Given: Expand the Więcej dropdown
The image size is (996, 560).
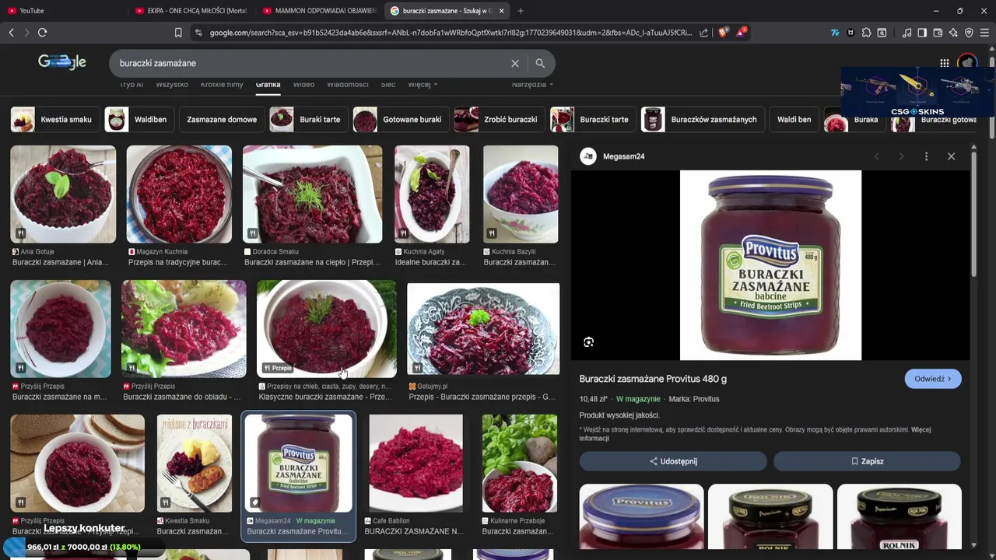Looking at the screenshot, I should point(423,84).
